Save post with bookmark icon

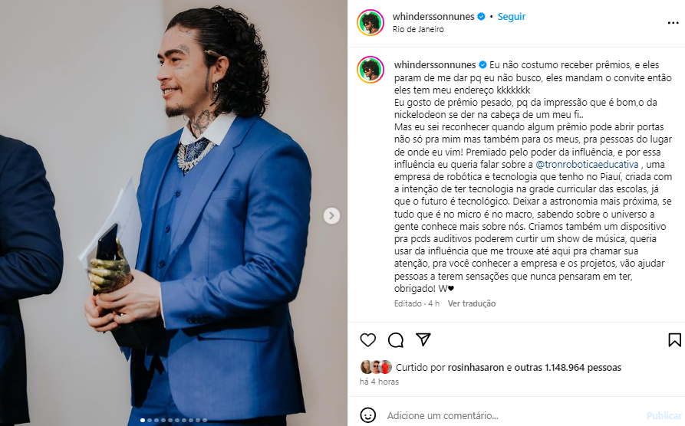674,340
